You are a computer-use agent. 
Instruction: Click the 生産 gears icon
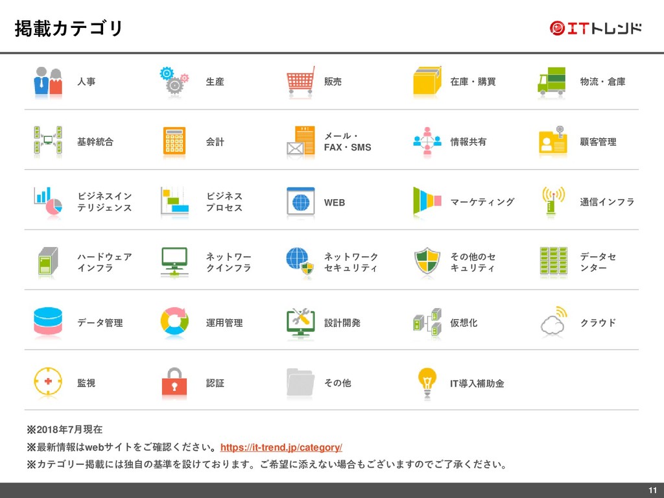(174, 80)
